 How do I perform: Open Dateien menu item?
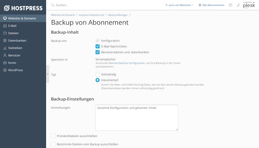click(x=23, y=33)
